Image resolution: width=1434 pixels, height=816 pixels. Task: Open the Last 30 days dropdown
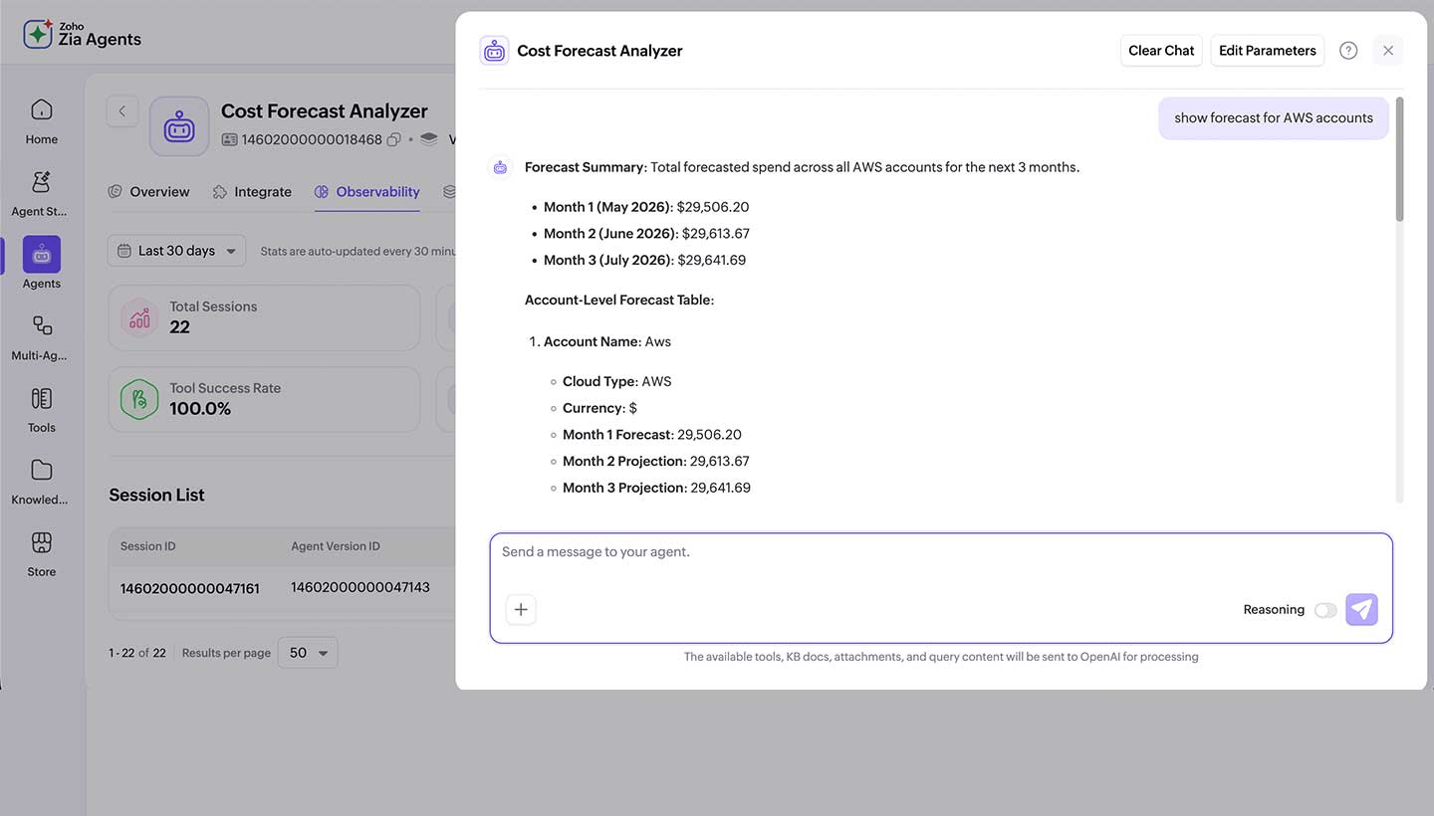point(177,251)
